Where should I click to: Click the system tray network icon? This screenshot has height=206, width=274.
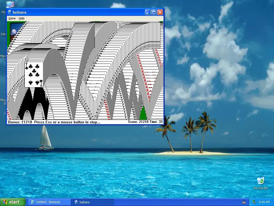tap(254, 202)
